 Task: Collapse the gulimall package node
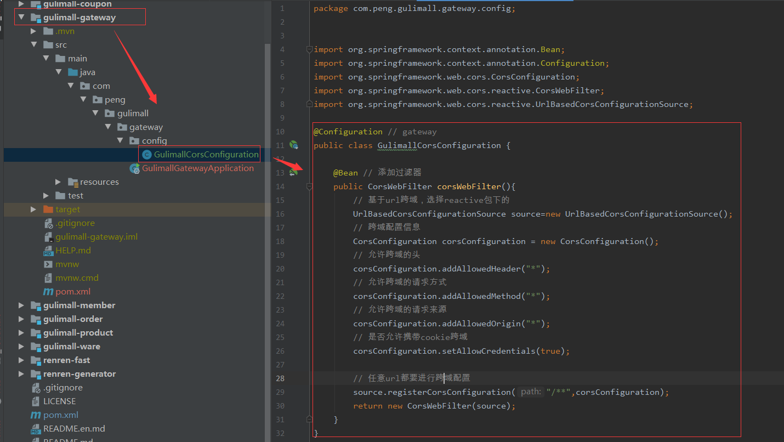[x=95, y=113]
